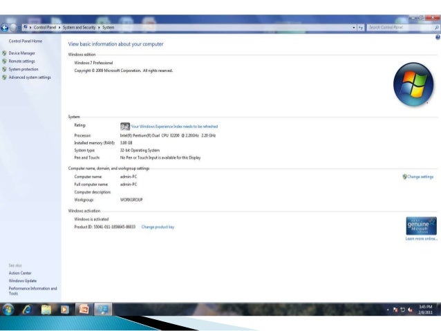
Task: Click the Product ID number text
Action: 104,227
